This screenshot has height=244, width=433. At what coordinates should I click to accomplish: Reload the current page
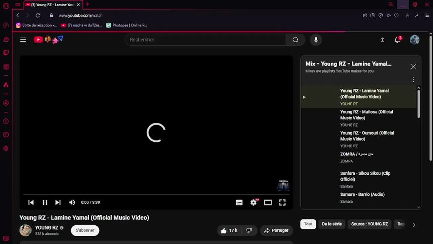pyautogui.click(x=38, y=15)
